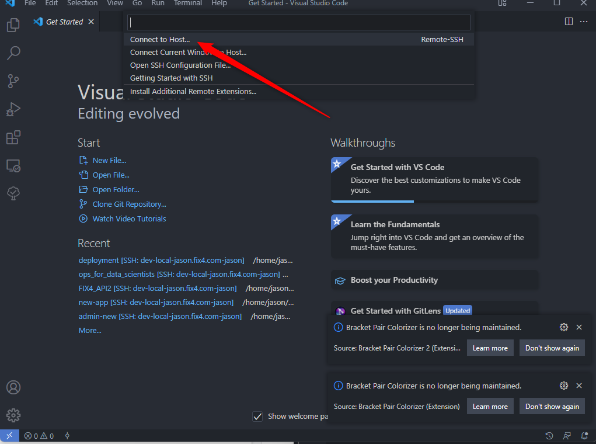The image size is (596, 444).
Task: Click Learn more on Colorizer (Extension) notification
Action: coord(490,407)
